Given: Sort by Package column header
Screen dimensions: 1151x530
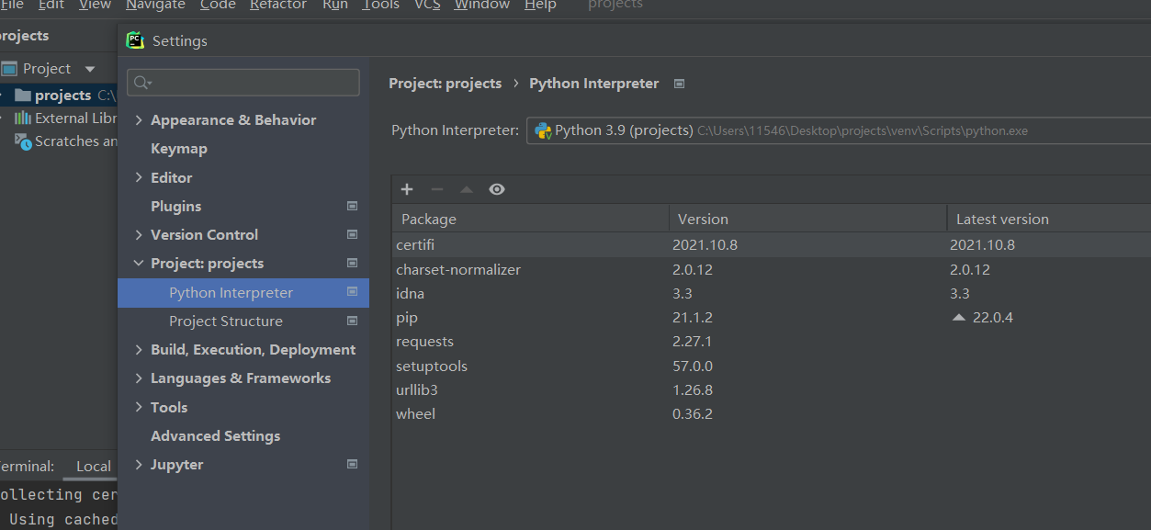Looking at the screenshot, I should pyautogui.click(x=531, y=220).
